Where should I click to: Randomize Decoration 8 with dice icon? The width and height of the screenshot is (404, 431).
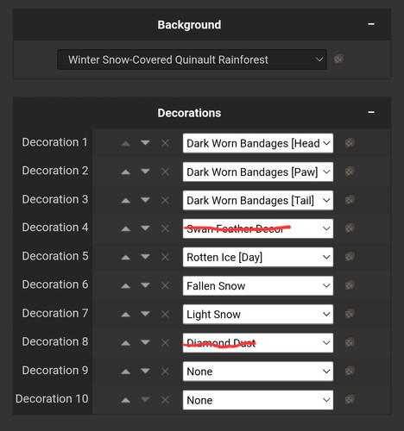point(350,342)
